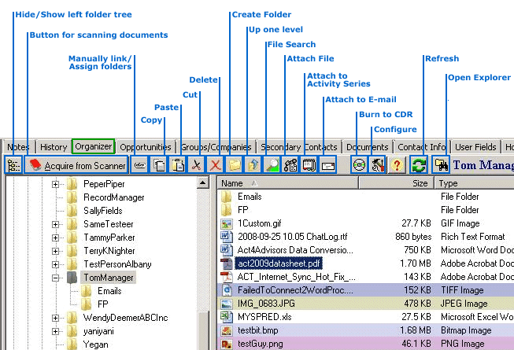Viewport: 514px width, 350px height.
Task: Sort the file list by Size column
Action: tap(420, 182)
